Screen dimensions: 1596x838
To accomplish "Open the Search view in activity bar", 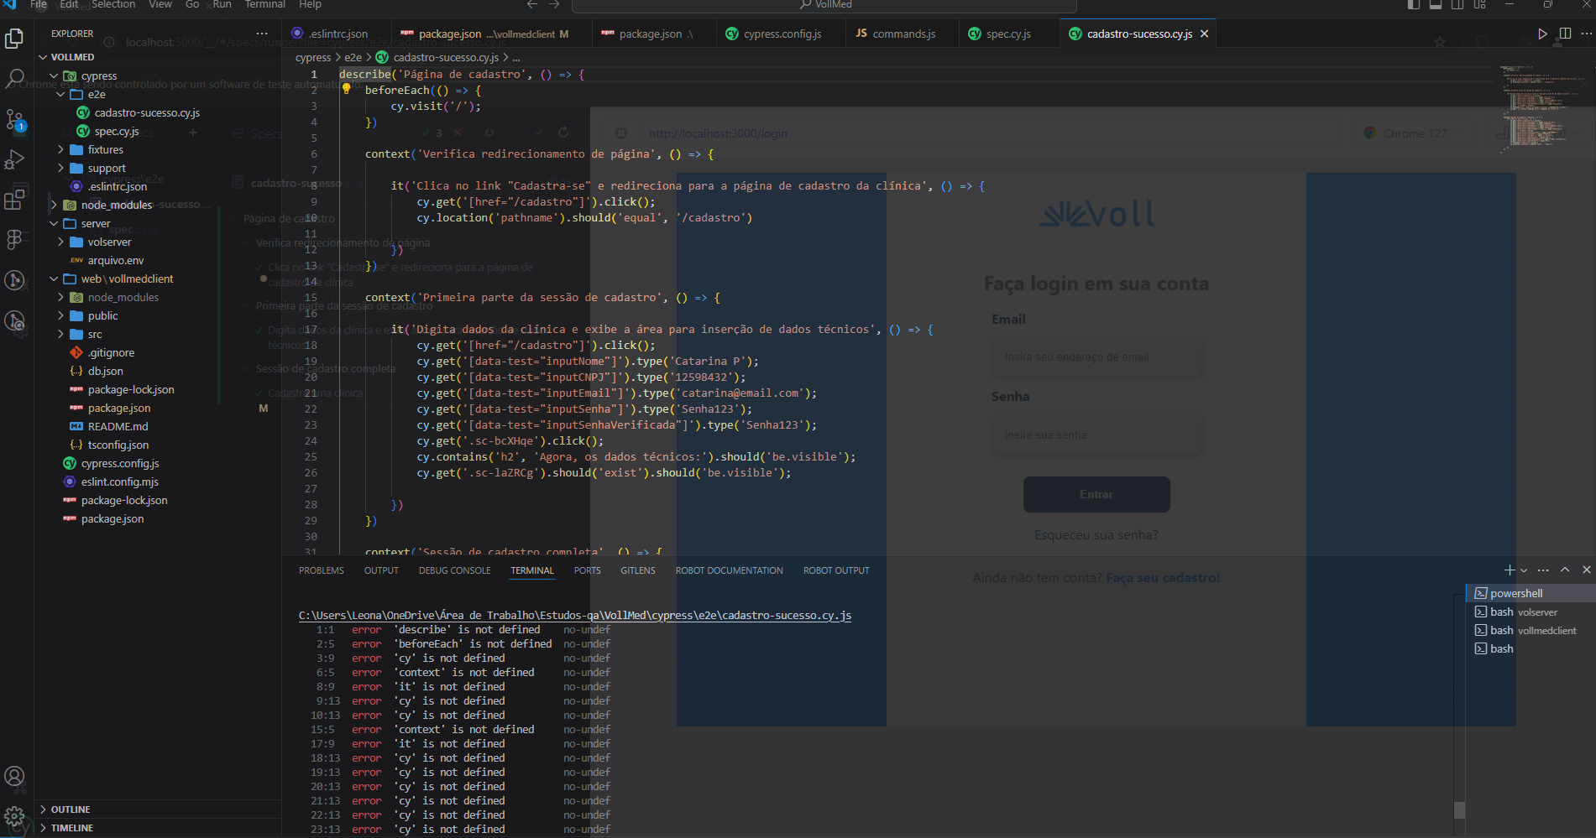I will coord(14,79).
